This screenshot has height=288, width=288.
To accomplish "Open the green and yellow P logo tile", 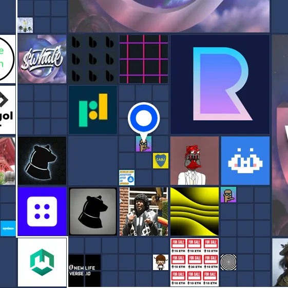I will click(93, 110).
